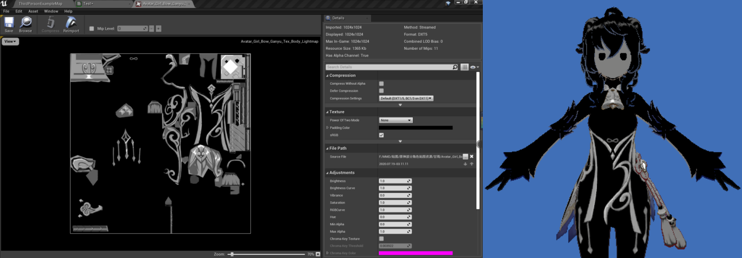
Task: Open the View dropdown in viewport
Action: [11, 41]
